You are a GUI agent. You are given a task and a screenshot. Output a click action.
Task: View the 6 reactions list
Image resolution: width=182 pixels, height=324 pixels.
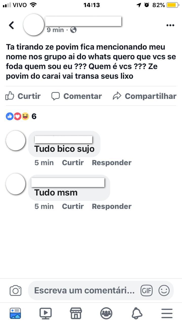21,116
